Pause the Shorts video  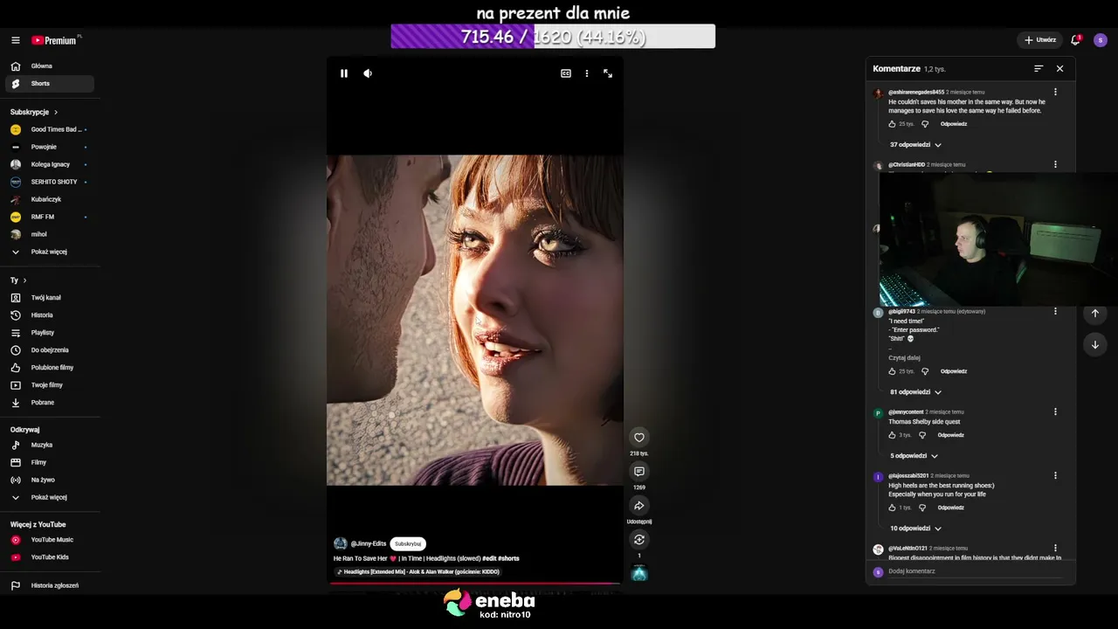point(344,73)
